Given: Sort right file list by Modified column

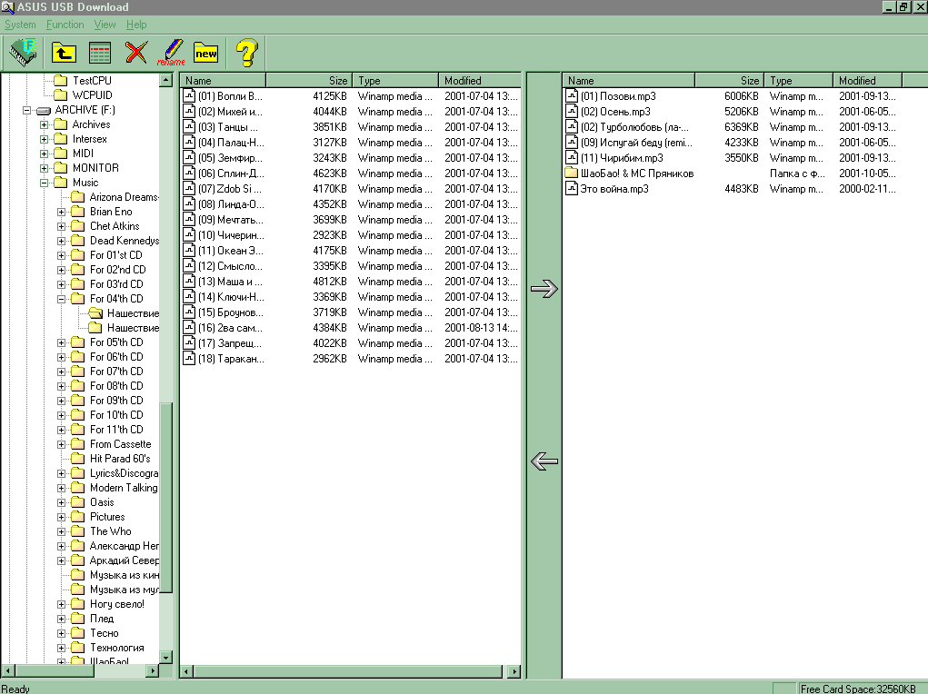Looking at the screenshot, I should point(867,81).
